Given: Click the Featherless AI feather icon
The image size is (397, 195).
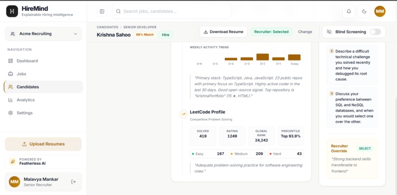Looking at the screenshot, I should pos(12,162).
